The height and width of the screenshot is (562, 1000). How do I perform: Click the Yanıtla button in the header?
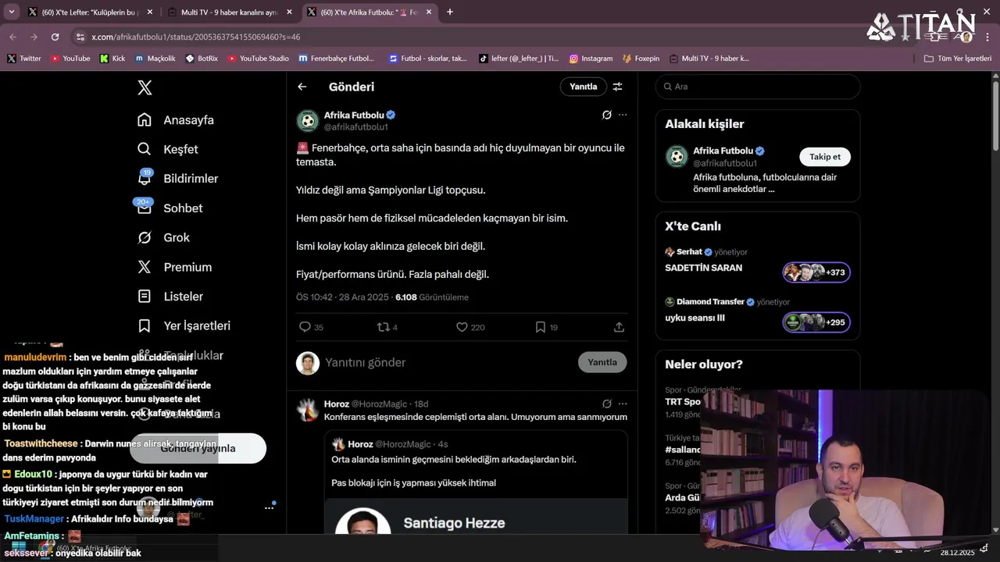click(x=583, y=87)
